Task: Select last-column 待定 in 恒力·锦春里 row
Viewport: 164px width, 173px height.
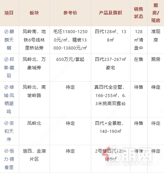Action: click(x=156, y=151)
